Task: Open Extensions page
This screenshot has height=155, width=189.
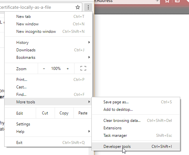Action: point(136,128)
